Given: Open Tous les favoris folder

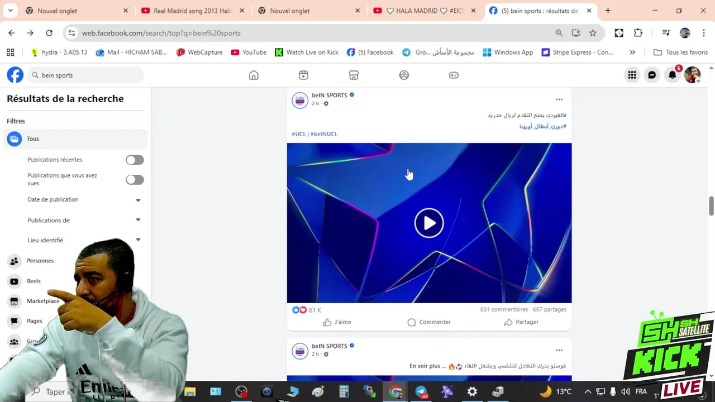Looking at the screenshot, I should [680, 52].
